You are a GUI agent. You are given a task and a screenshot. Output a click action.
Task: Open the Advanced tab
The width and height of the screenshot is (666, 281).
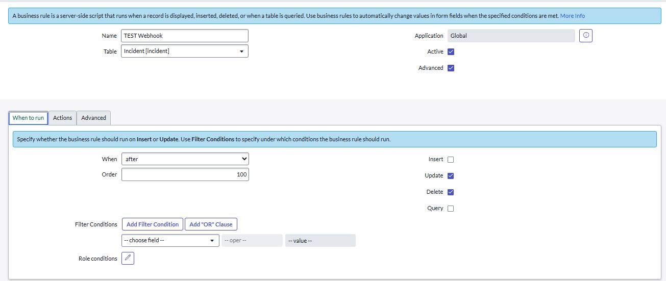point(94,118)
